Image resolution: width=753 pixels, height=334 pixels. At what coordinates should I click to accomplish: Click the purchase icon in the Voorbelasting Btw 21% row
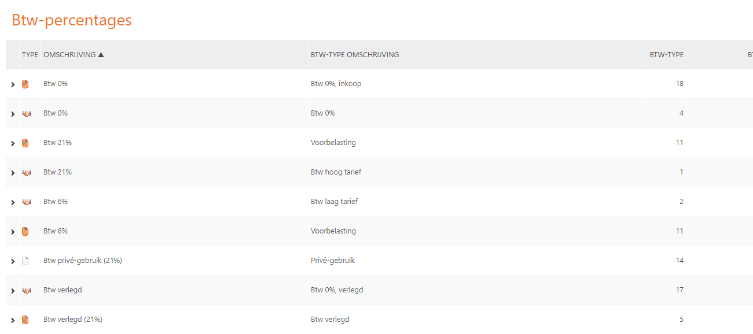(25, 143)
